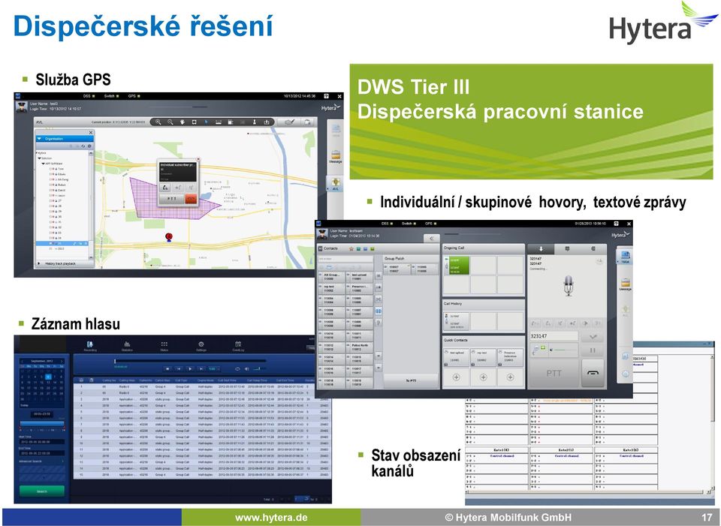This screenshot has height=526, width=721.
Task: Collapse the Solution tree node
Action: click(40, 158)
